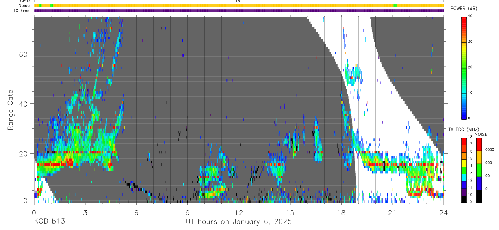Click the green segment in the Noise strip near 21 UT
499x230 pixels.
(395, 6)
